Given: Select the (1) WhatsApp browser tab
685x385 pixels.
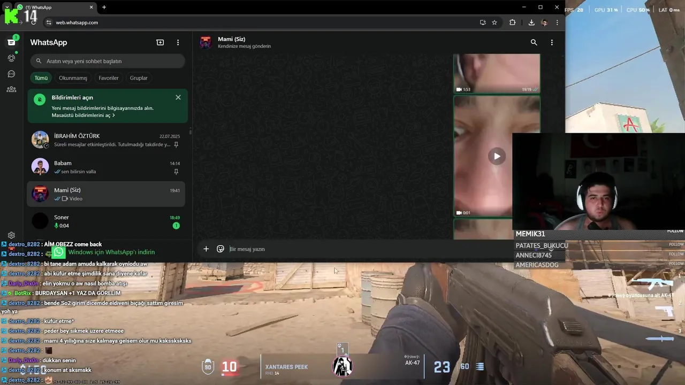Looking at the screenshot, I should tap(55, 7).
